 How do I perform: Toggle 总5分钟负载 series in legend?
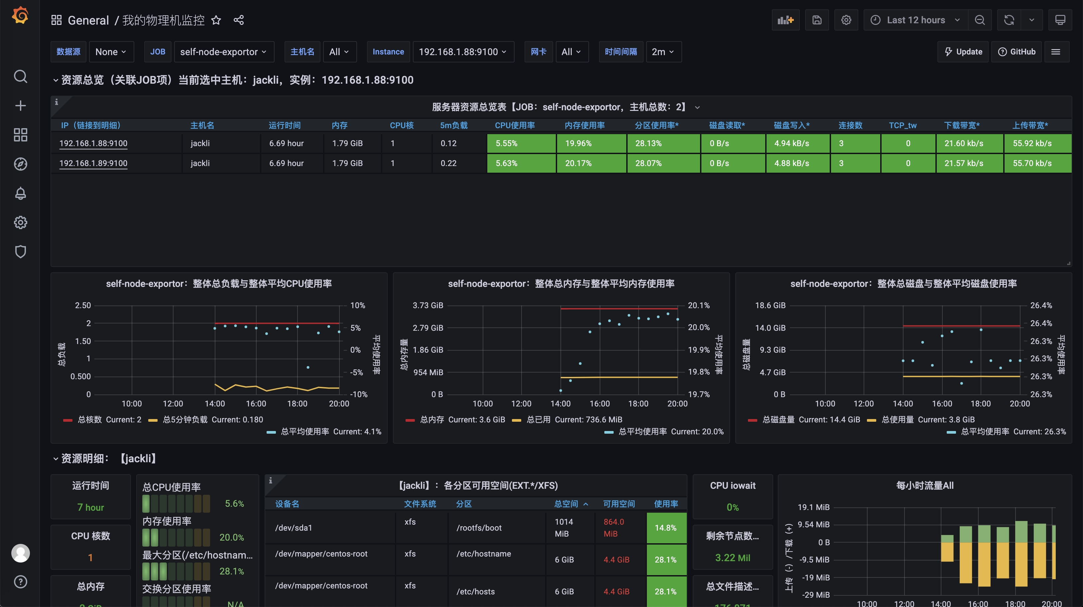click(x=185, y=420)
